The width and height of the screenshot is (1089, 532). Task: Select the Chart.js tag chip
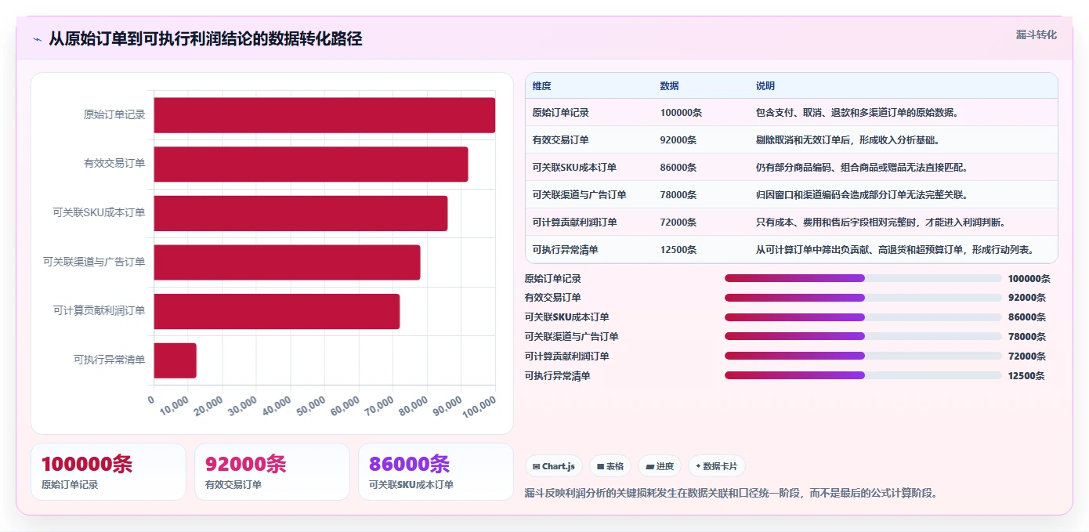tap(554, 466)
